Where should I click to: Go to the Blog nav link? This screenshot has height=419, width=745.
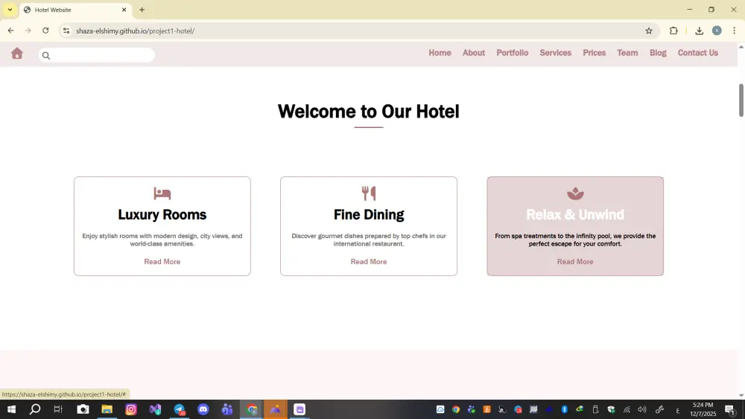pyautogui.click(x=658, y=53)
